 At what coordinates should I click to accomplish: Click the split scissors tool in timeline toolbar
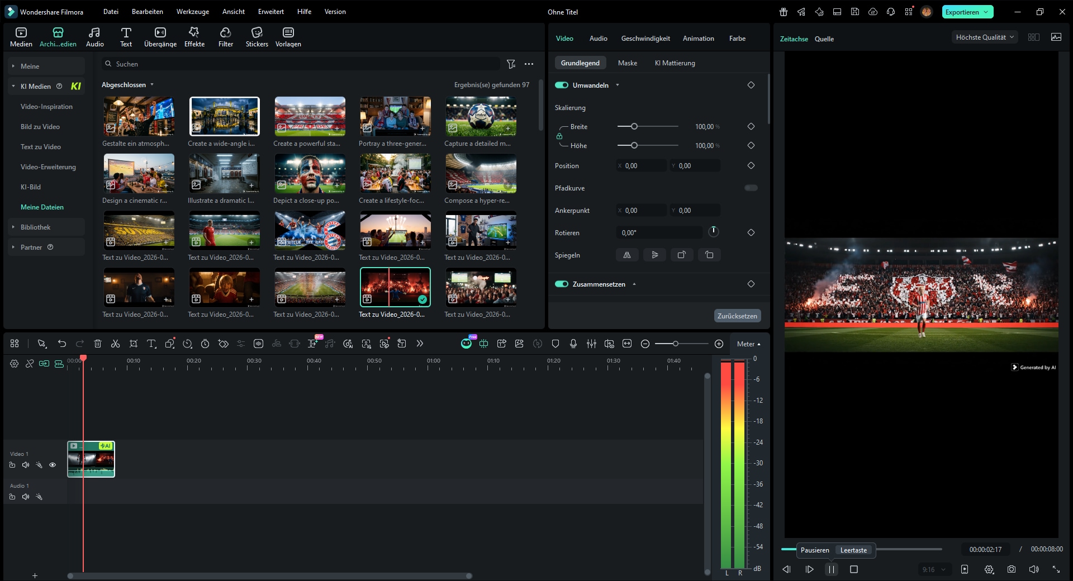[x=116, y=344]
